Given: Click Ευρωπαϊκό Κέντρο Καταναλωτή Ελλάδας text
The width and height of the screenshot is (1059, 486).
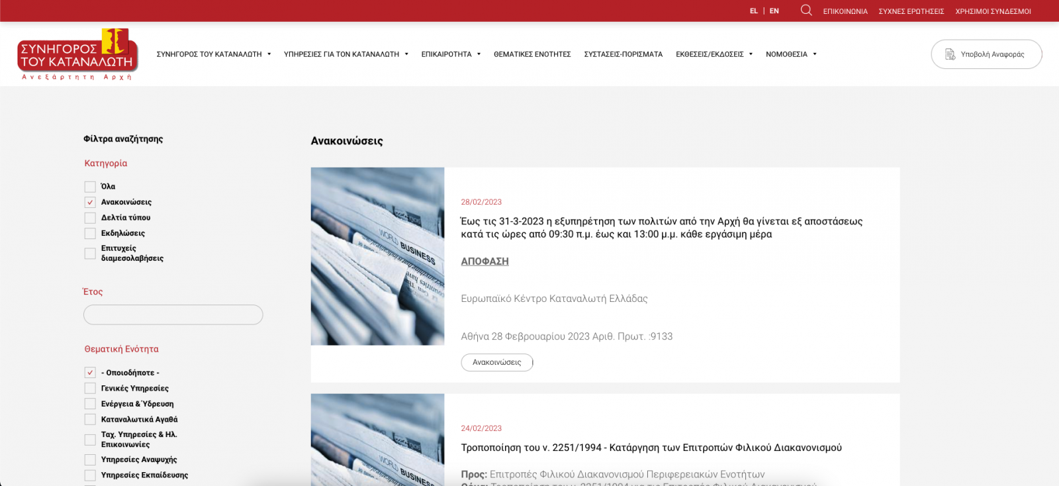Looking at the screenshot, I should click(x=555, y=299).
